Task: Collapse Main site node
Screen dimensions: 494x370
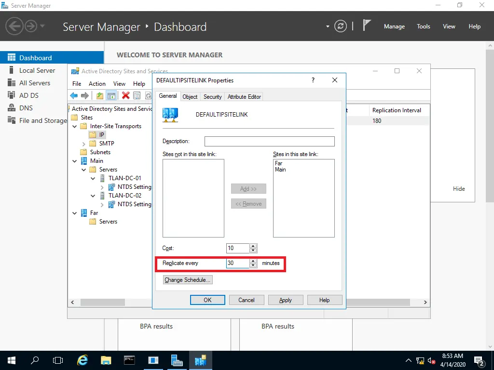Action: pyautogui.click(x=75, y=161)
